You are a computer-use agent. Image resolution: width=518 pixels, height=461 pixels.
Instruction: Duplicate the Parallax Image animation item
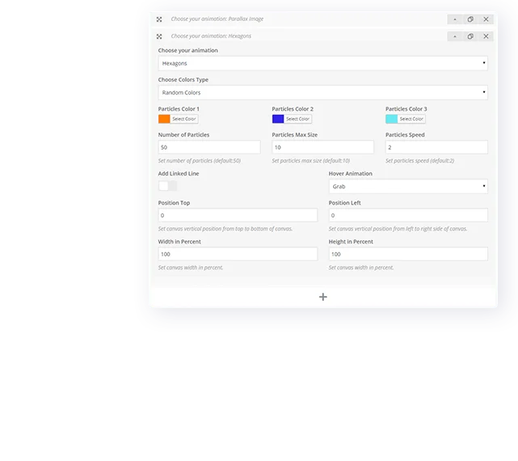(470, 19)
